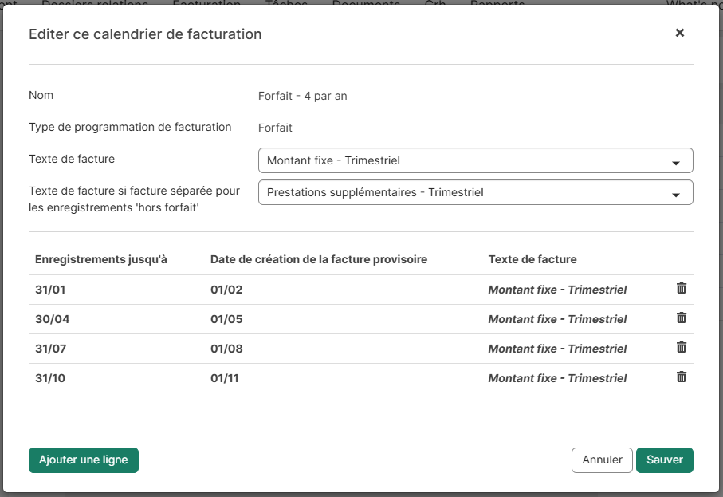Click the 'Ajouter une ligne' button
The width and height of the screenshot is (723, 497).
84,460
